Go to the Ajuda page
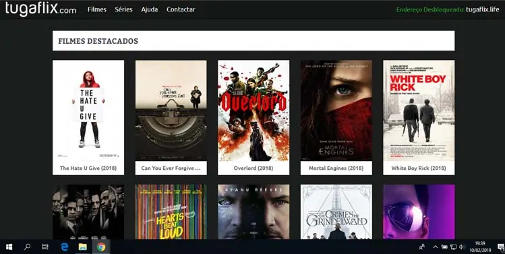The width and height of the screenshot is (505, 254). (x=150, y=9)
